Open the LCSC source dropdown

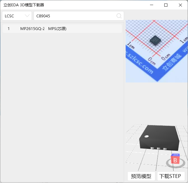click(x=17, y=16)
